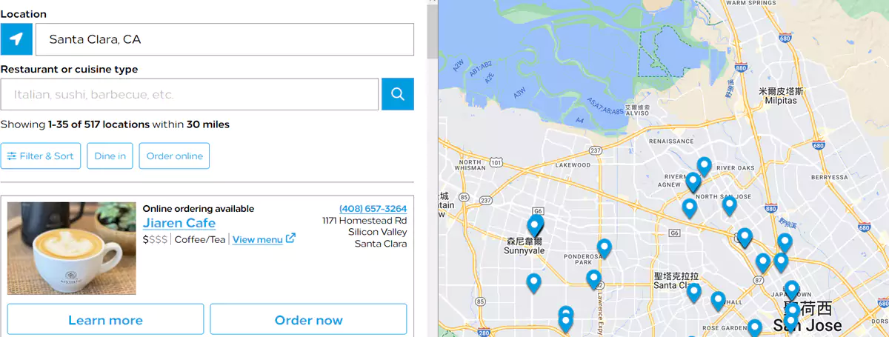Open the external link icon beside View menu
Screen dimensions: 889x337
(x=290, y=238)
